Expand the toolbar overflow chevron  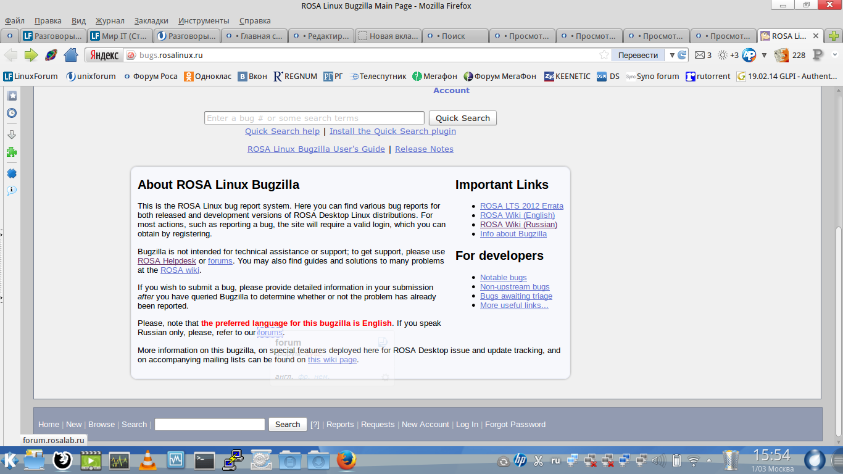coord(836,55)
